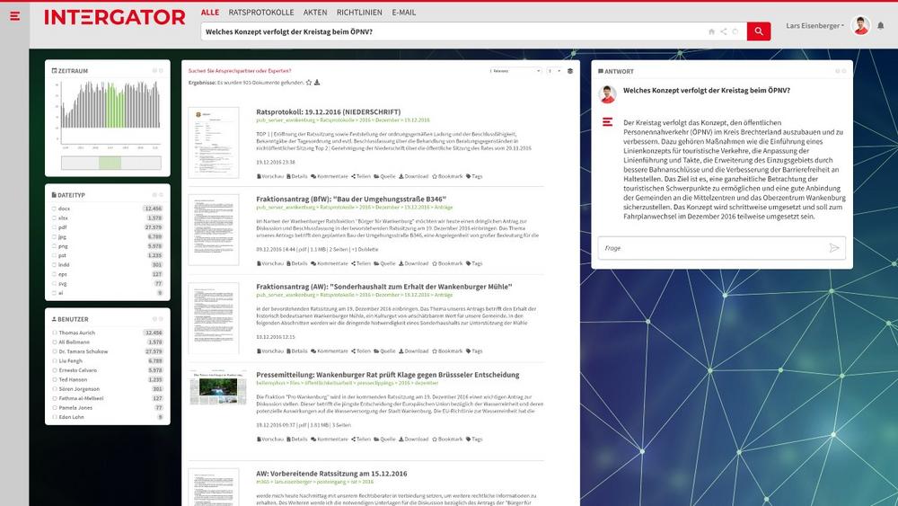Click a green bar in the Zeitraum histogram
This screenshot has height=506, width=898.
point(115,109)
